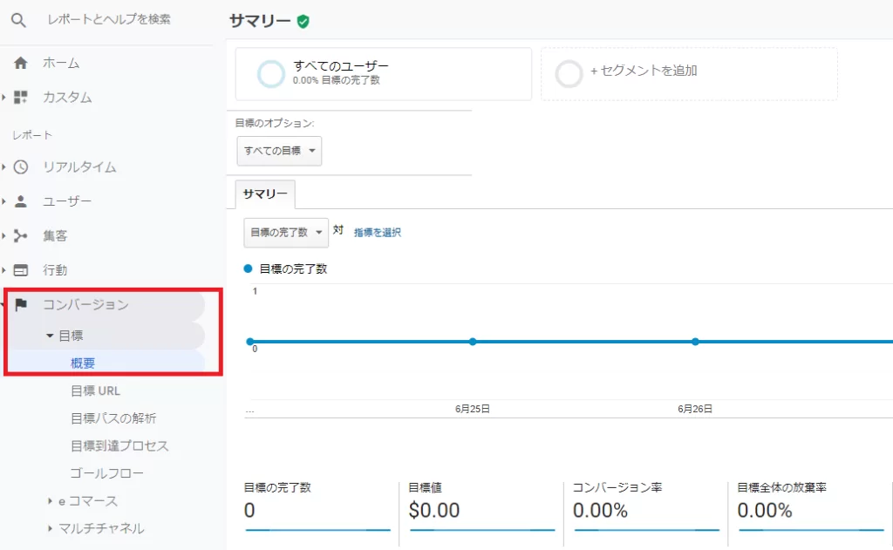The width and height of the screenshot is (893, 550).
Task: Click the 指標を選択 link
Action: pyautogui.click(x=377, y=233)
